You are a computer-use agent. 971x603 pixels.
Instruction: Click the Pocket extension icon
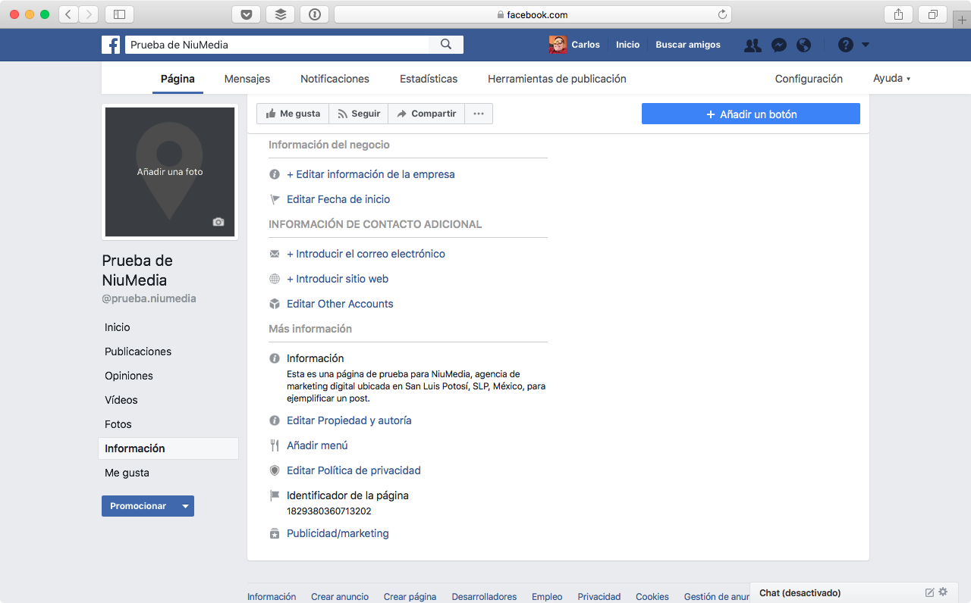pos(247,14)
